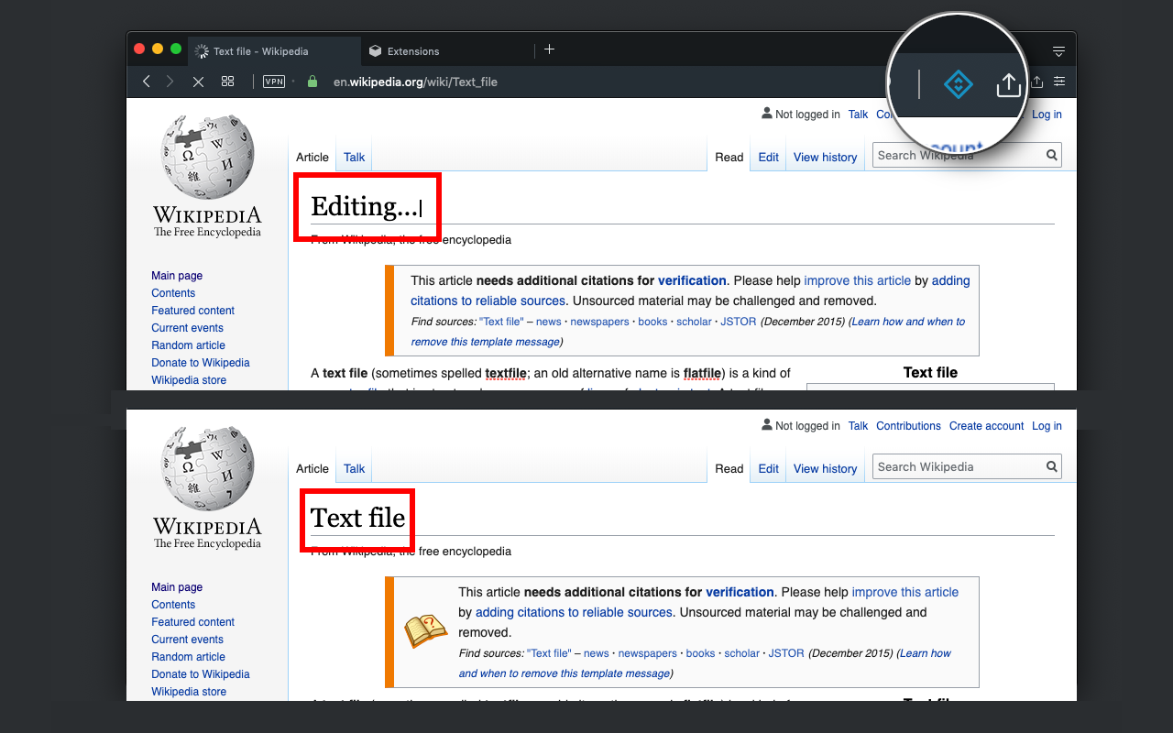The image size is (1173, 733).
Task: Click the verification link in the notice box
Action: tap(692, 280)
